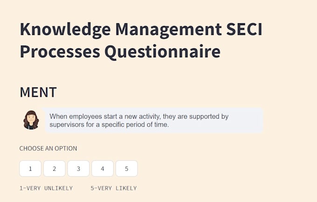Screen dimensions: 317x202
Task: Click the word Processes in title
Action: coord(60,52)
